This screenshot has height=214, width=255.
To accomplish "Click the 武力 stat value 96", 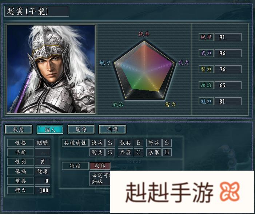I will [228, 53].
